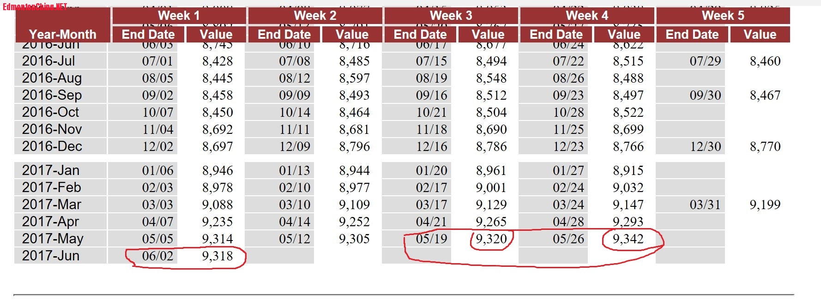Click the 9,199 value for 03/31

[765, 205]
